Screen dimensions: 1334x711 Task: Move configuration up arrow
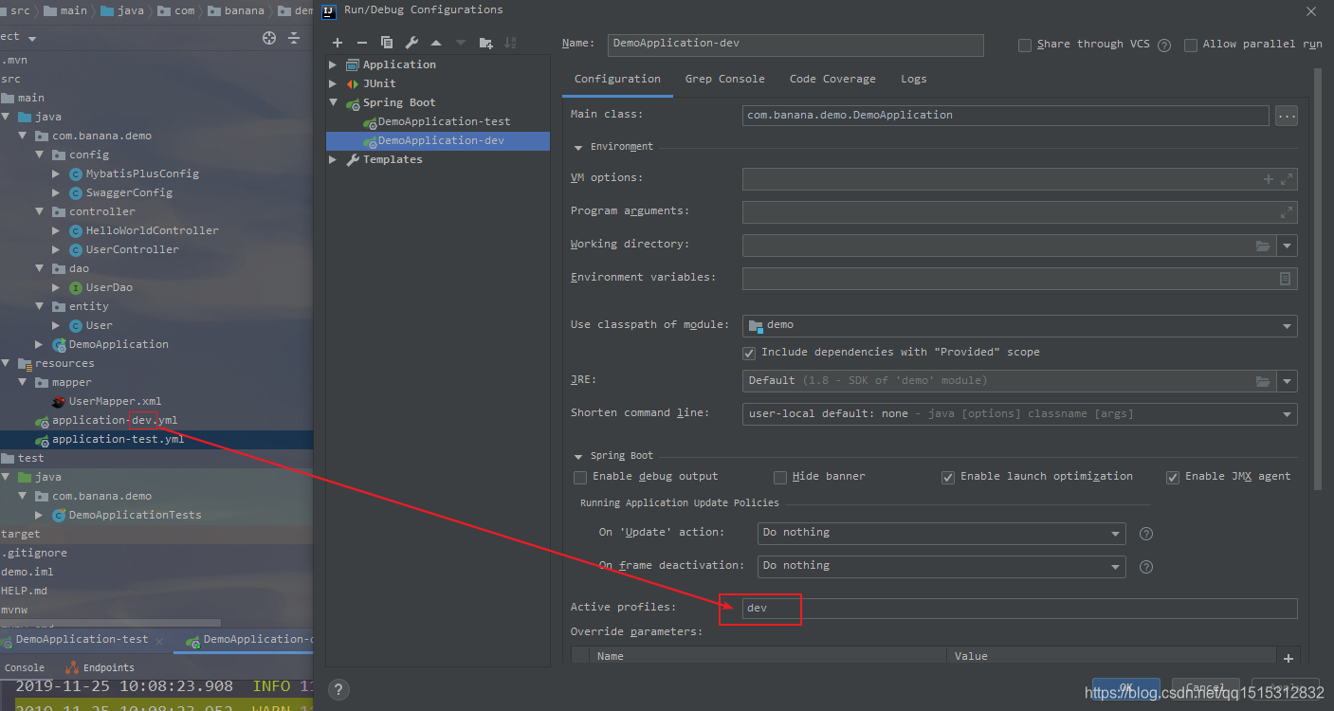(x=436, y=43)
